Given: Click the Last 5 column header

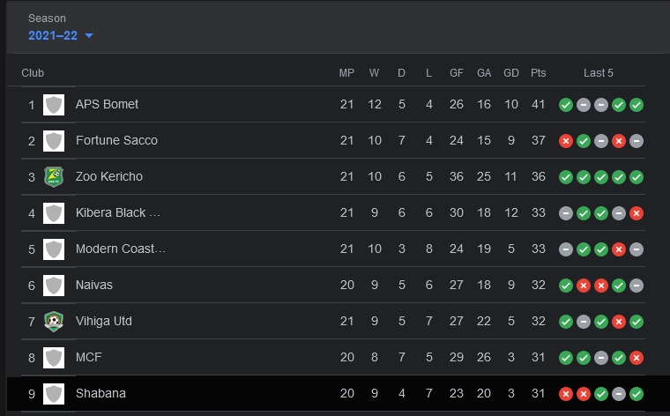Looking at the screenshot, I should (599, 73).
